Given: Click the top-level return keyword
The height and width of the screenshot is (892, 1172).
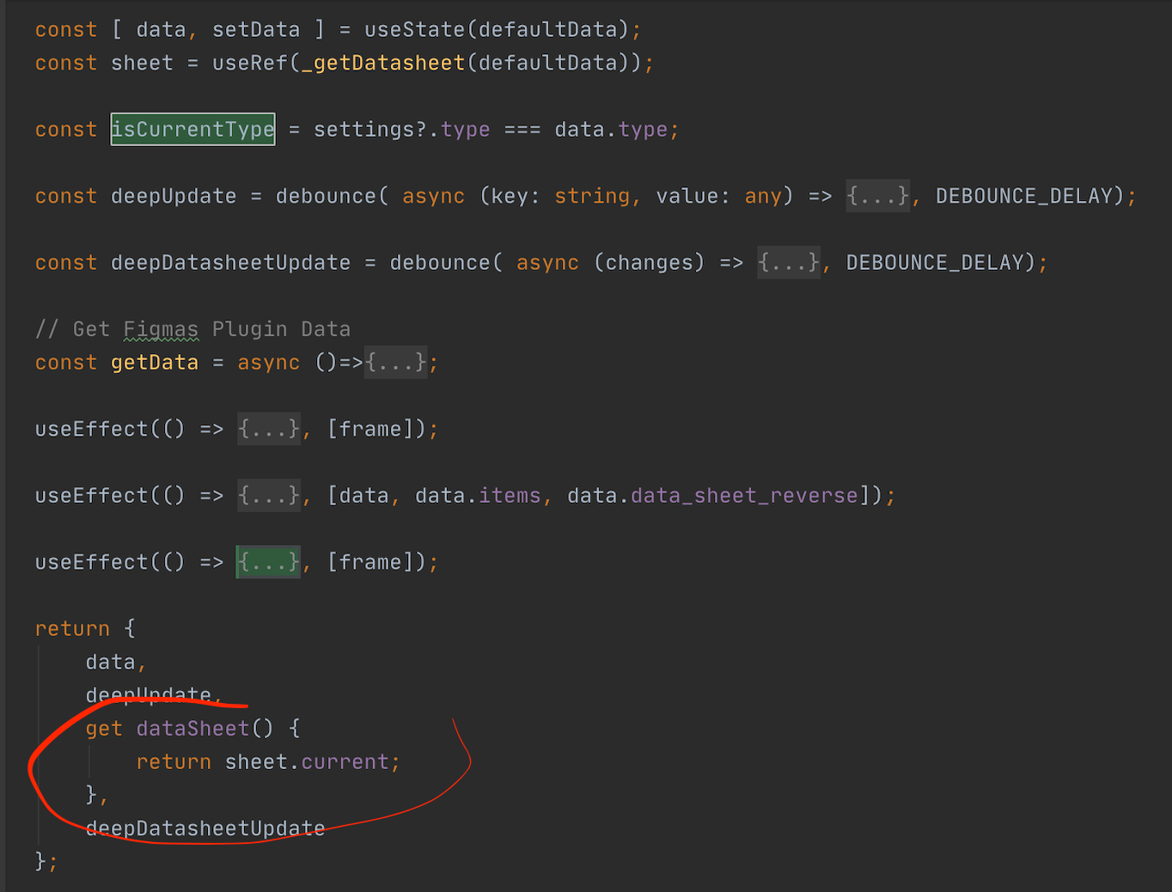Looking at the screenshot, I should click(72, 628).
